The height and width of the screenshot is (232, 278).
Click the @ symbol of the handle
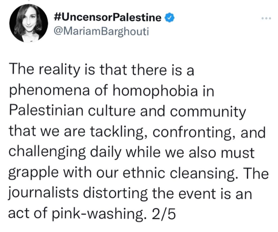(x=58, y=31)
